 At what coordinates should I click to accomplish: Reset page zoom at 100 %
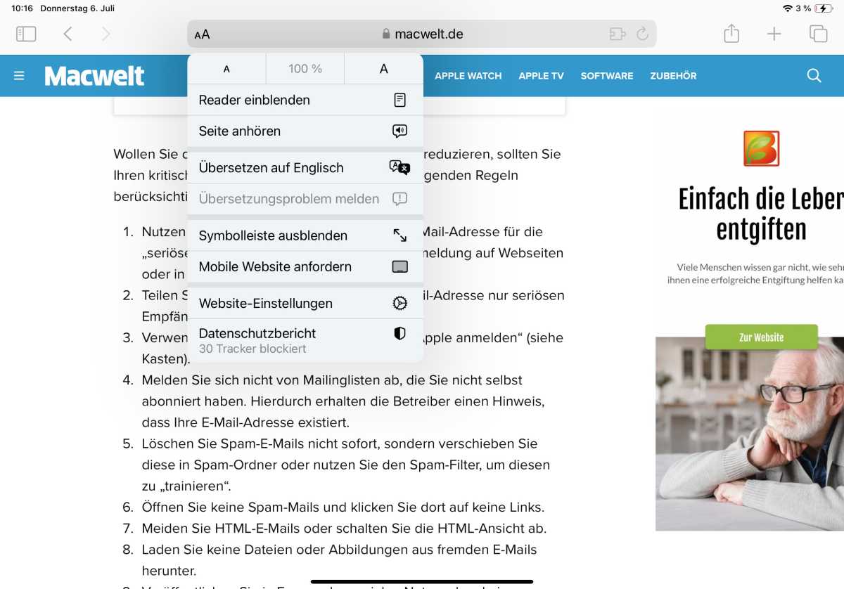(305, 69)
